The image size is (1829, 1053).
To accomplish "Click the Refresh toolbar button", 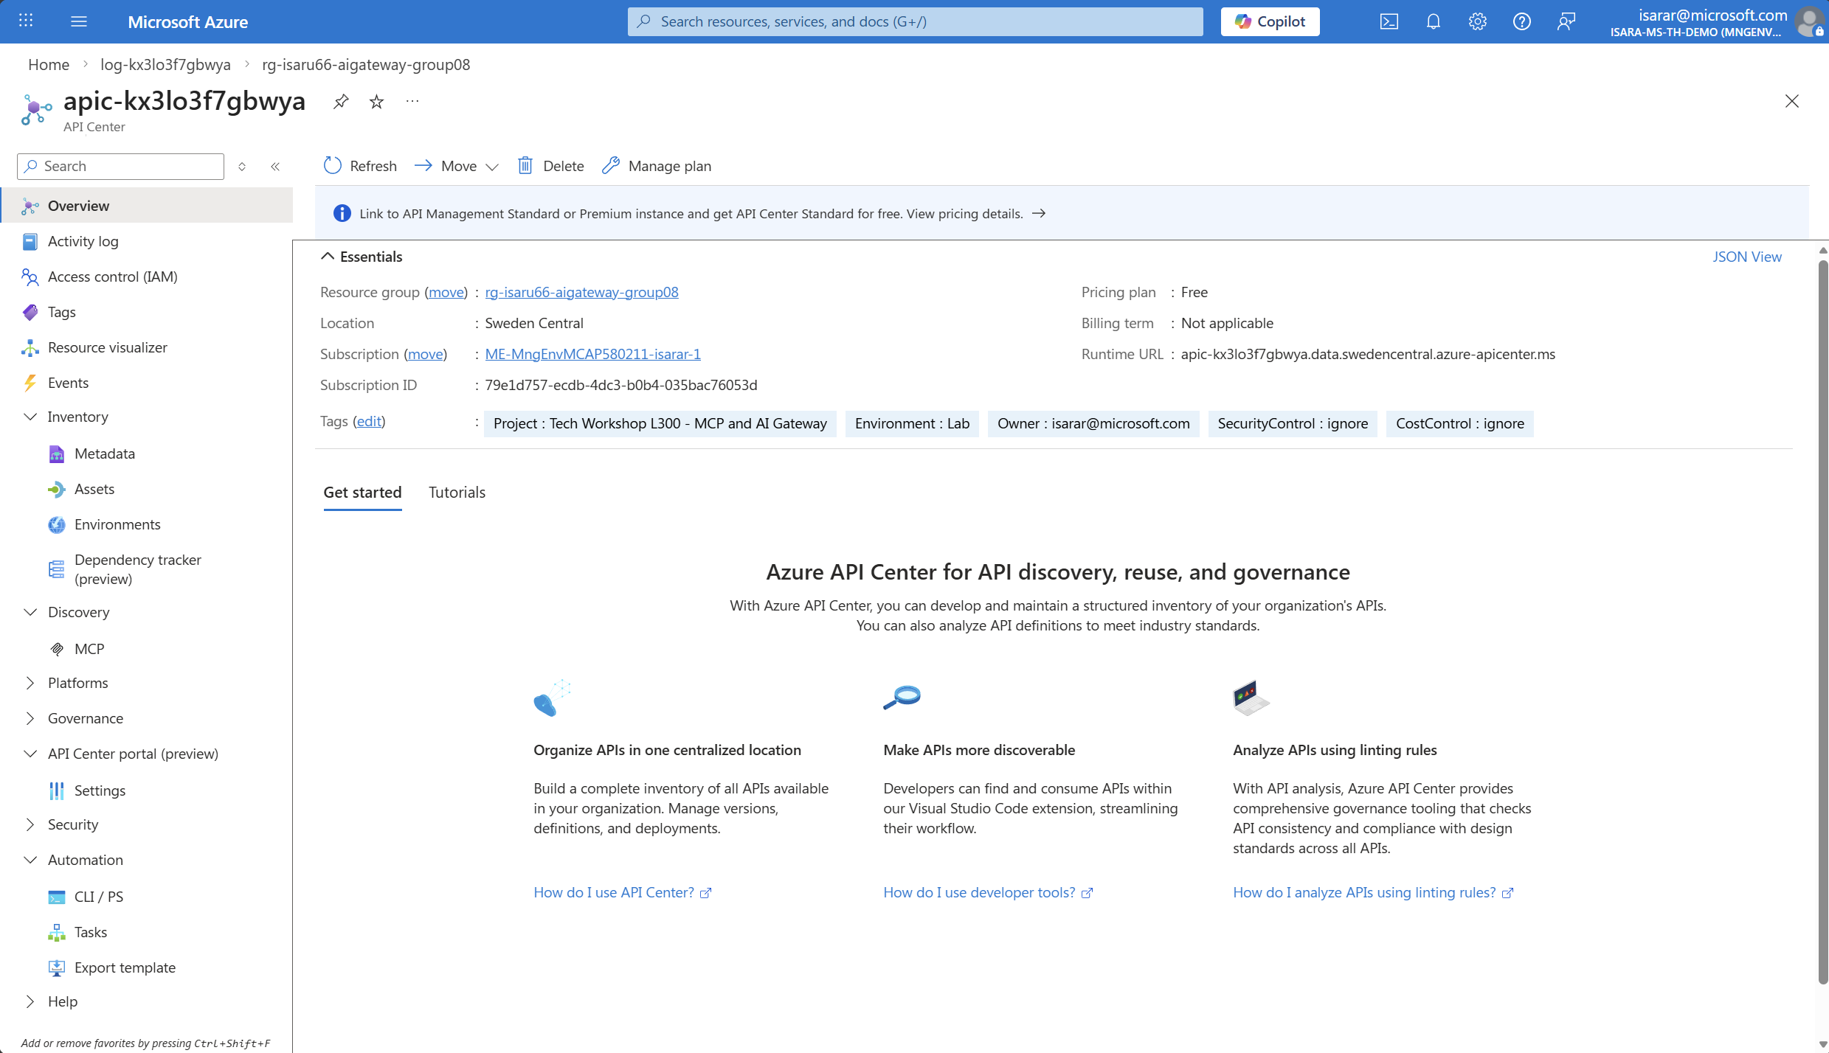I will click(360, 166).
